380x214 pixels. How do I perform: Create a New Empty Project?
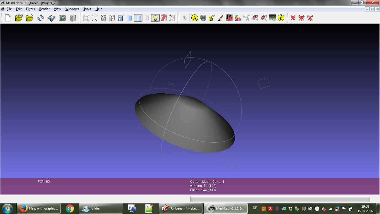coord(8,18)
